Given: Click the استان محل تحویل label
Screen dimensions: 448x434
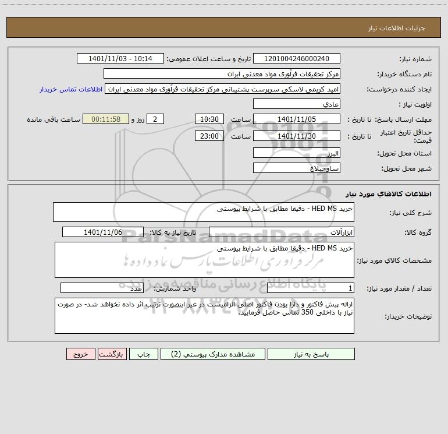Looking at the screenshot, I should 404,154.
